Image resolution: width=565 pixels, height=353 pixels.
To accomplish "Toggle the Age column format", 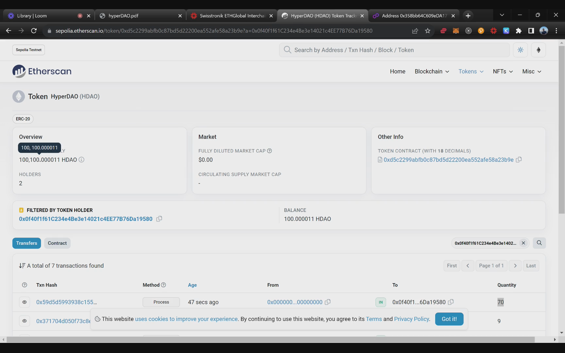I will click(192, 285).
